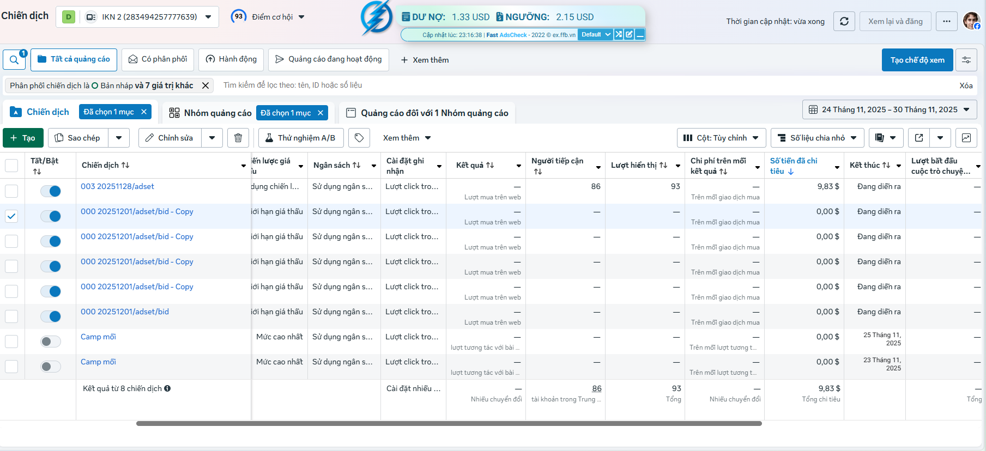Click the tag label icon

point(359,138)
